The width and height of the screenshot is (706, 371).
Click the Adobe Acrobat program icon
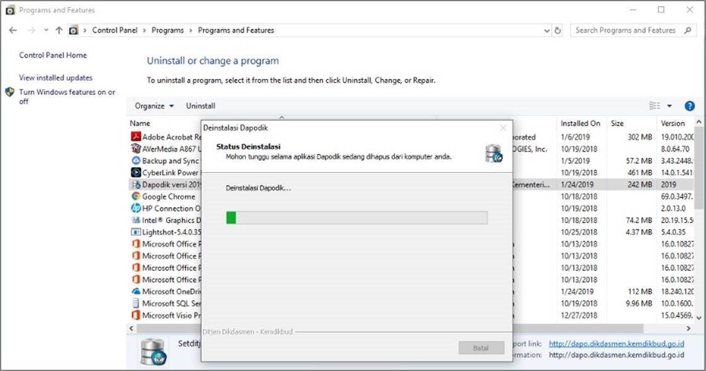click(x=136, y=136)
